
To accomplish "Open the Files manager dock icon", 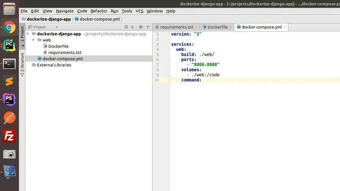I will coord(9,9).
